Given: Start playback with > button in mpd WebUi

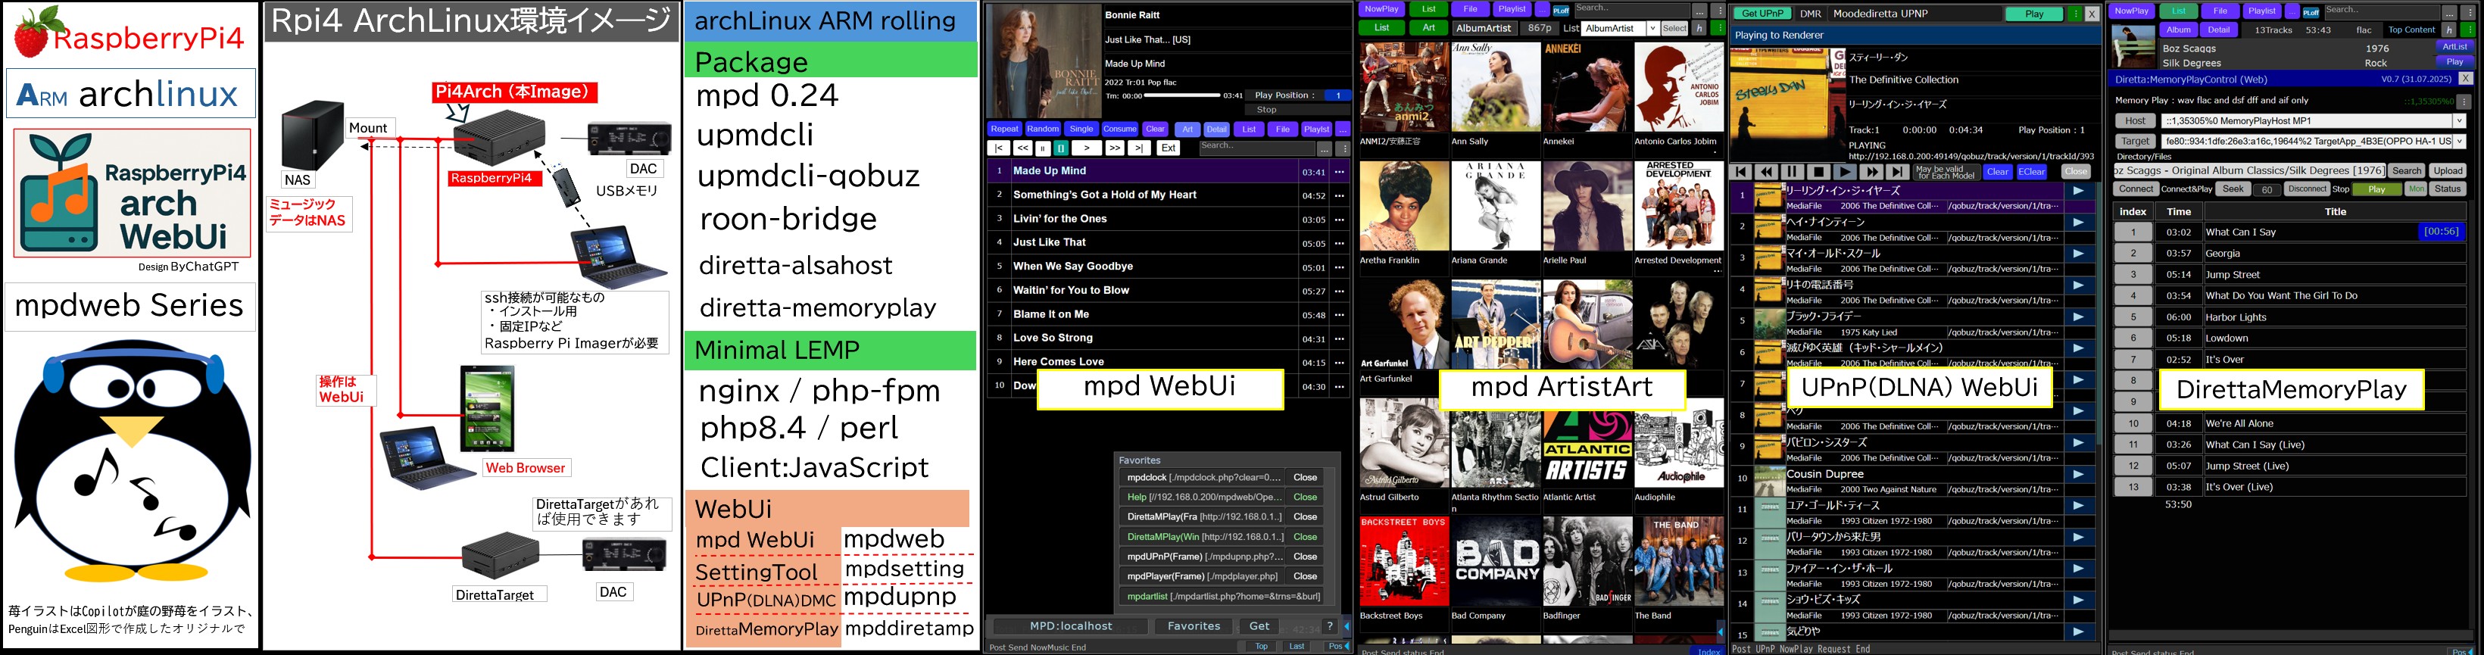Looking at the screenshot, I should pyautogui.click(x=1087, y=148).
